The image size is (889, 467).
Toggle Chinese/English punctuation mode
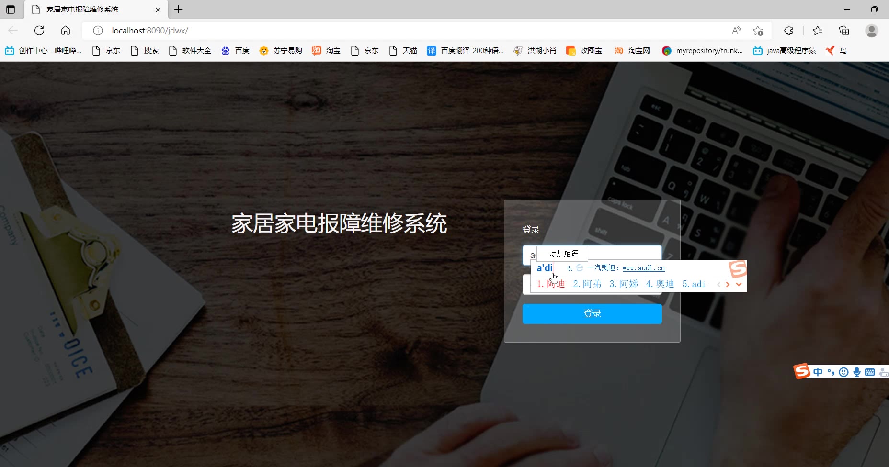[831, 372]
